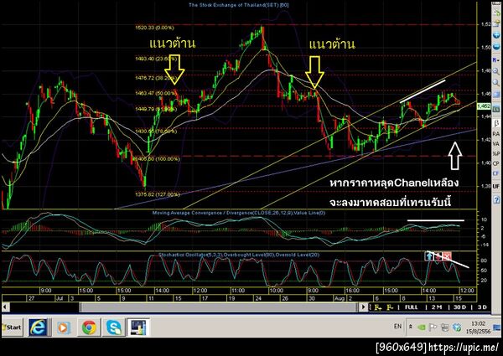
Task: Click the F- button on the bottom bar
Action: click(390, 307)
